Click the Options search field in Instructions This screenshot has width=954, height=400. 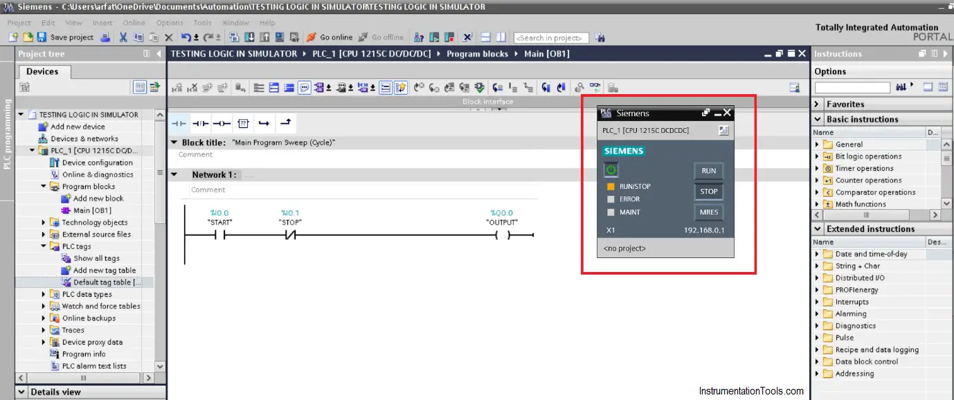(852, 88)
